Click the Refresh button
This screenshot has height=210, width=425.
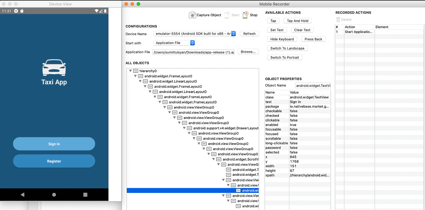click(249, 34)
